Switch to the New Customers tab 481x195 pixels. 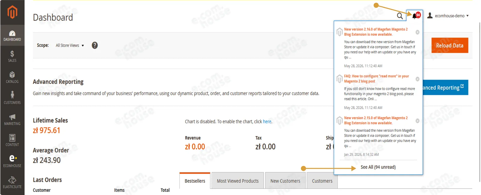coord(285,181)
